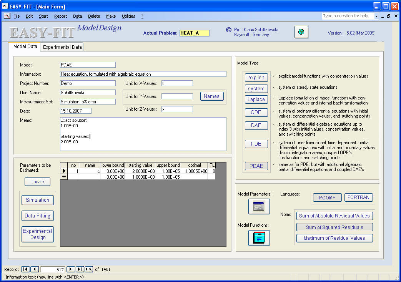This screenshot has height=282, width=401.
Task: Expand the help question dropdown arrow
Action: 376,16
